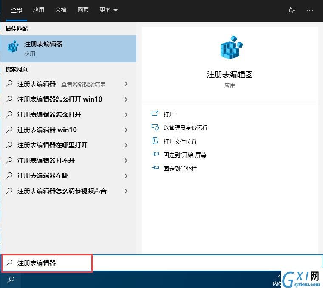Open the three-dot options menu
Viewport: 323px width, 288px height.
click(309, 10)
